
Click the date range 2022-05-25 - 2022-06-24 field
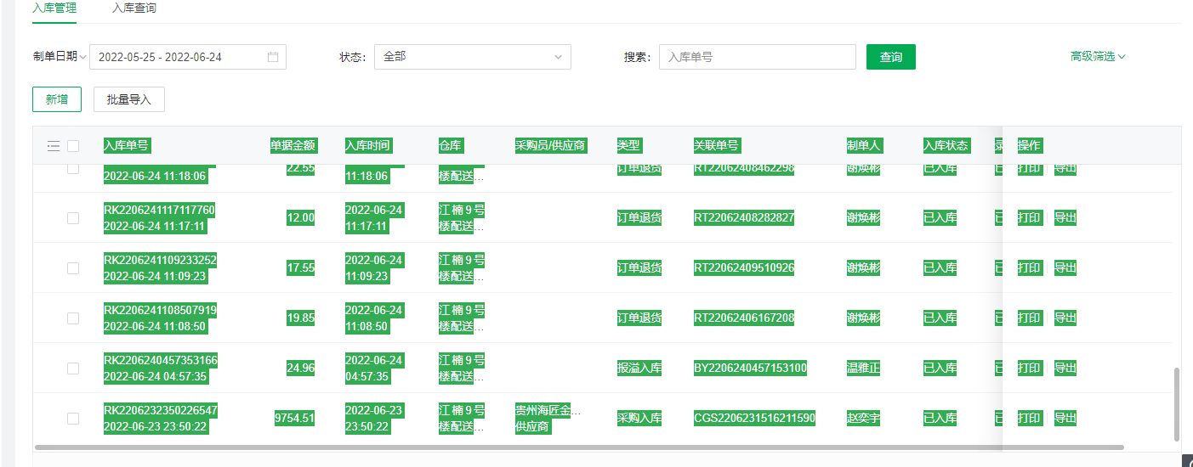179,57
